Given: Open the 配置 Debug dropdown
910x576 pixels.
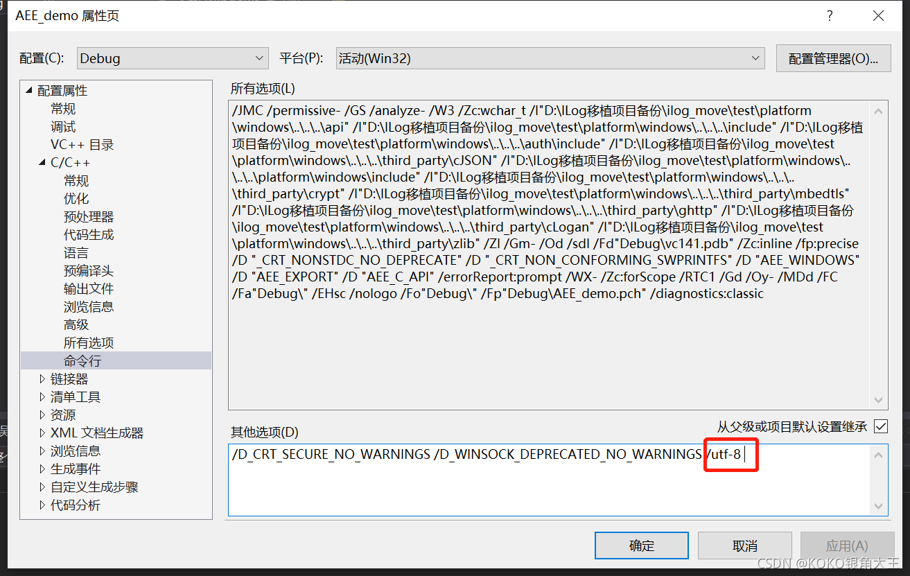Looking at the screenshot, I should coord(173,58).
